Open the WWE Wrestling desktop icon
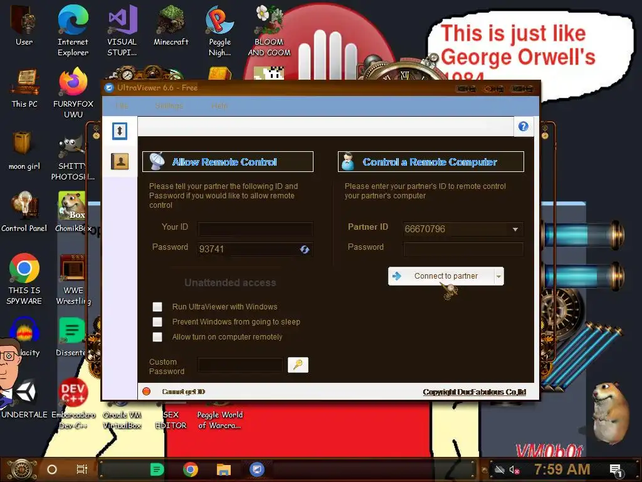Viewport: 642px width, 482px height. tap(73, 279)
